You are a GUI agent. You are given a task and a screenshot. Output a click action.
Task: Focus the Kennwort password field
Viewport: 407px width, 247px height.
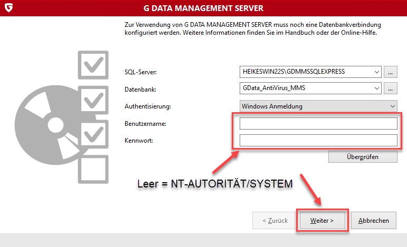[318, 140]
